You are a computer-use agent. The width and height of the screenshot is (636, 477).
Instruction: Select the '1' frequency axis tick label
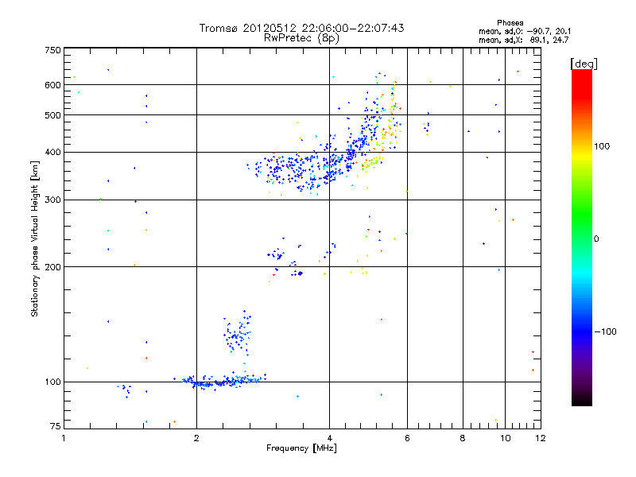tap(64, 438)
